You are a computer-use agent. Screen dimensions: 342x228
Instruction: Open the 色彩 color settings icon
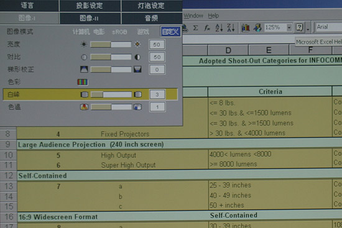[x=83, y=82]
